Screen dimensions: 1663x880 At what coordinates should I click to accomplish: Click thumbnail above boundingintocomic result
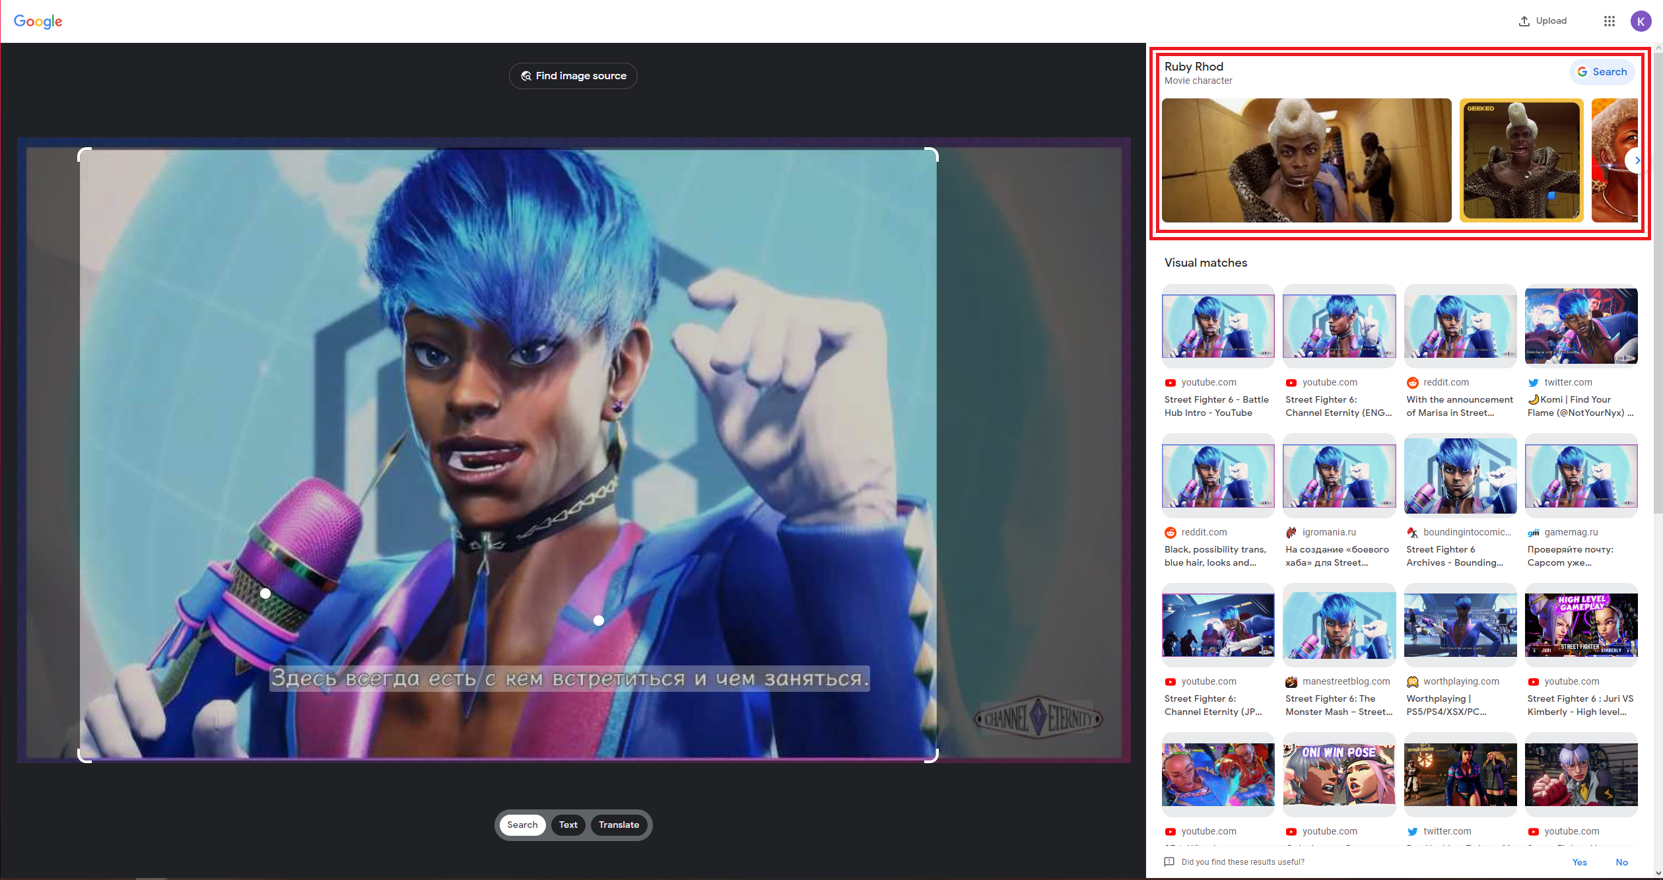click(x=1460, y=475)
